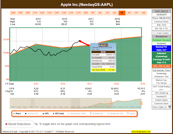
Task: Click the Adjusted Earnings Growth Rate box
Action: (161, 58)
